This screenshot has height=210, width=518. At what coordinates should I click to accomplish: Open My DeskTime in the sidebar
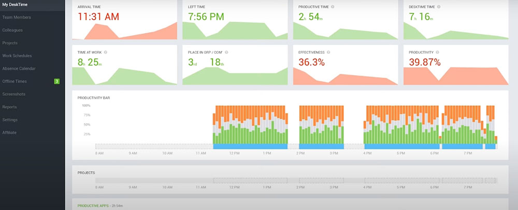coord(16,5)
